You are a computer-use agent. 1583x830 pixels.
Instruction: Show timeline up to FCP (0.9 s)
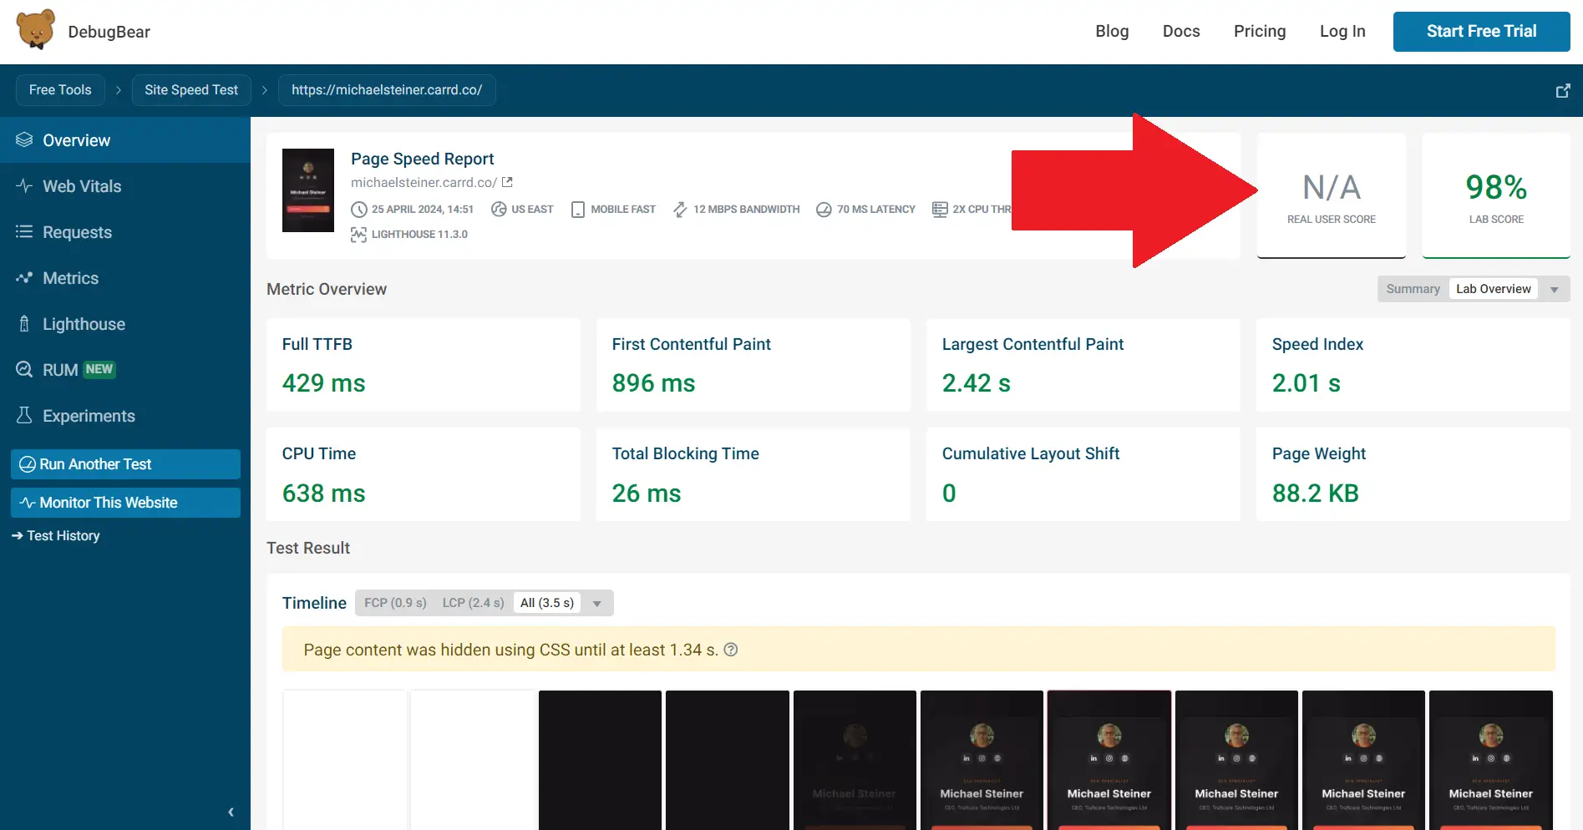tap(395, 603)
